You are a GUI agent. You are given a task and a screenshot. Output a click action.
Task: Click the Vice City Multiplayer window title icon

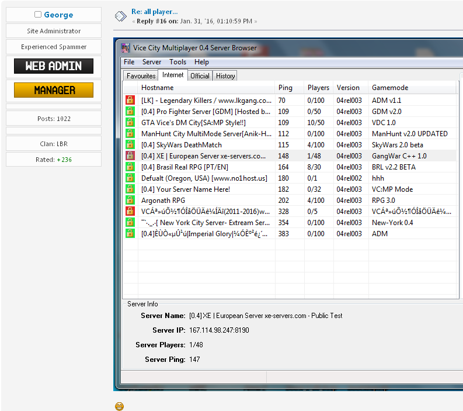pos(126,48)
